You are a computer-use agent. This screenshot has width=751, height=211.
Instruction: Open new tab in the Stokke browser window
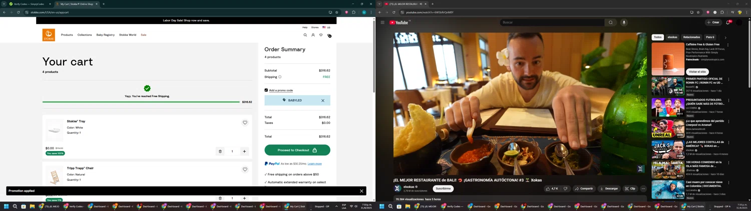pos(104,4)
